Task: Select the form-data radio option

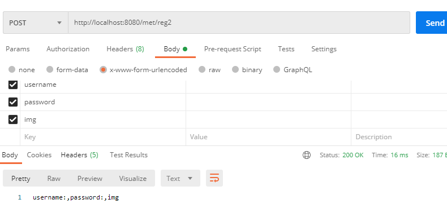Action: pyautogui.click(x=50, y=69)
